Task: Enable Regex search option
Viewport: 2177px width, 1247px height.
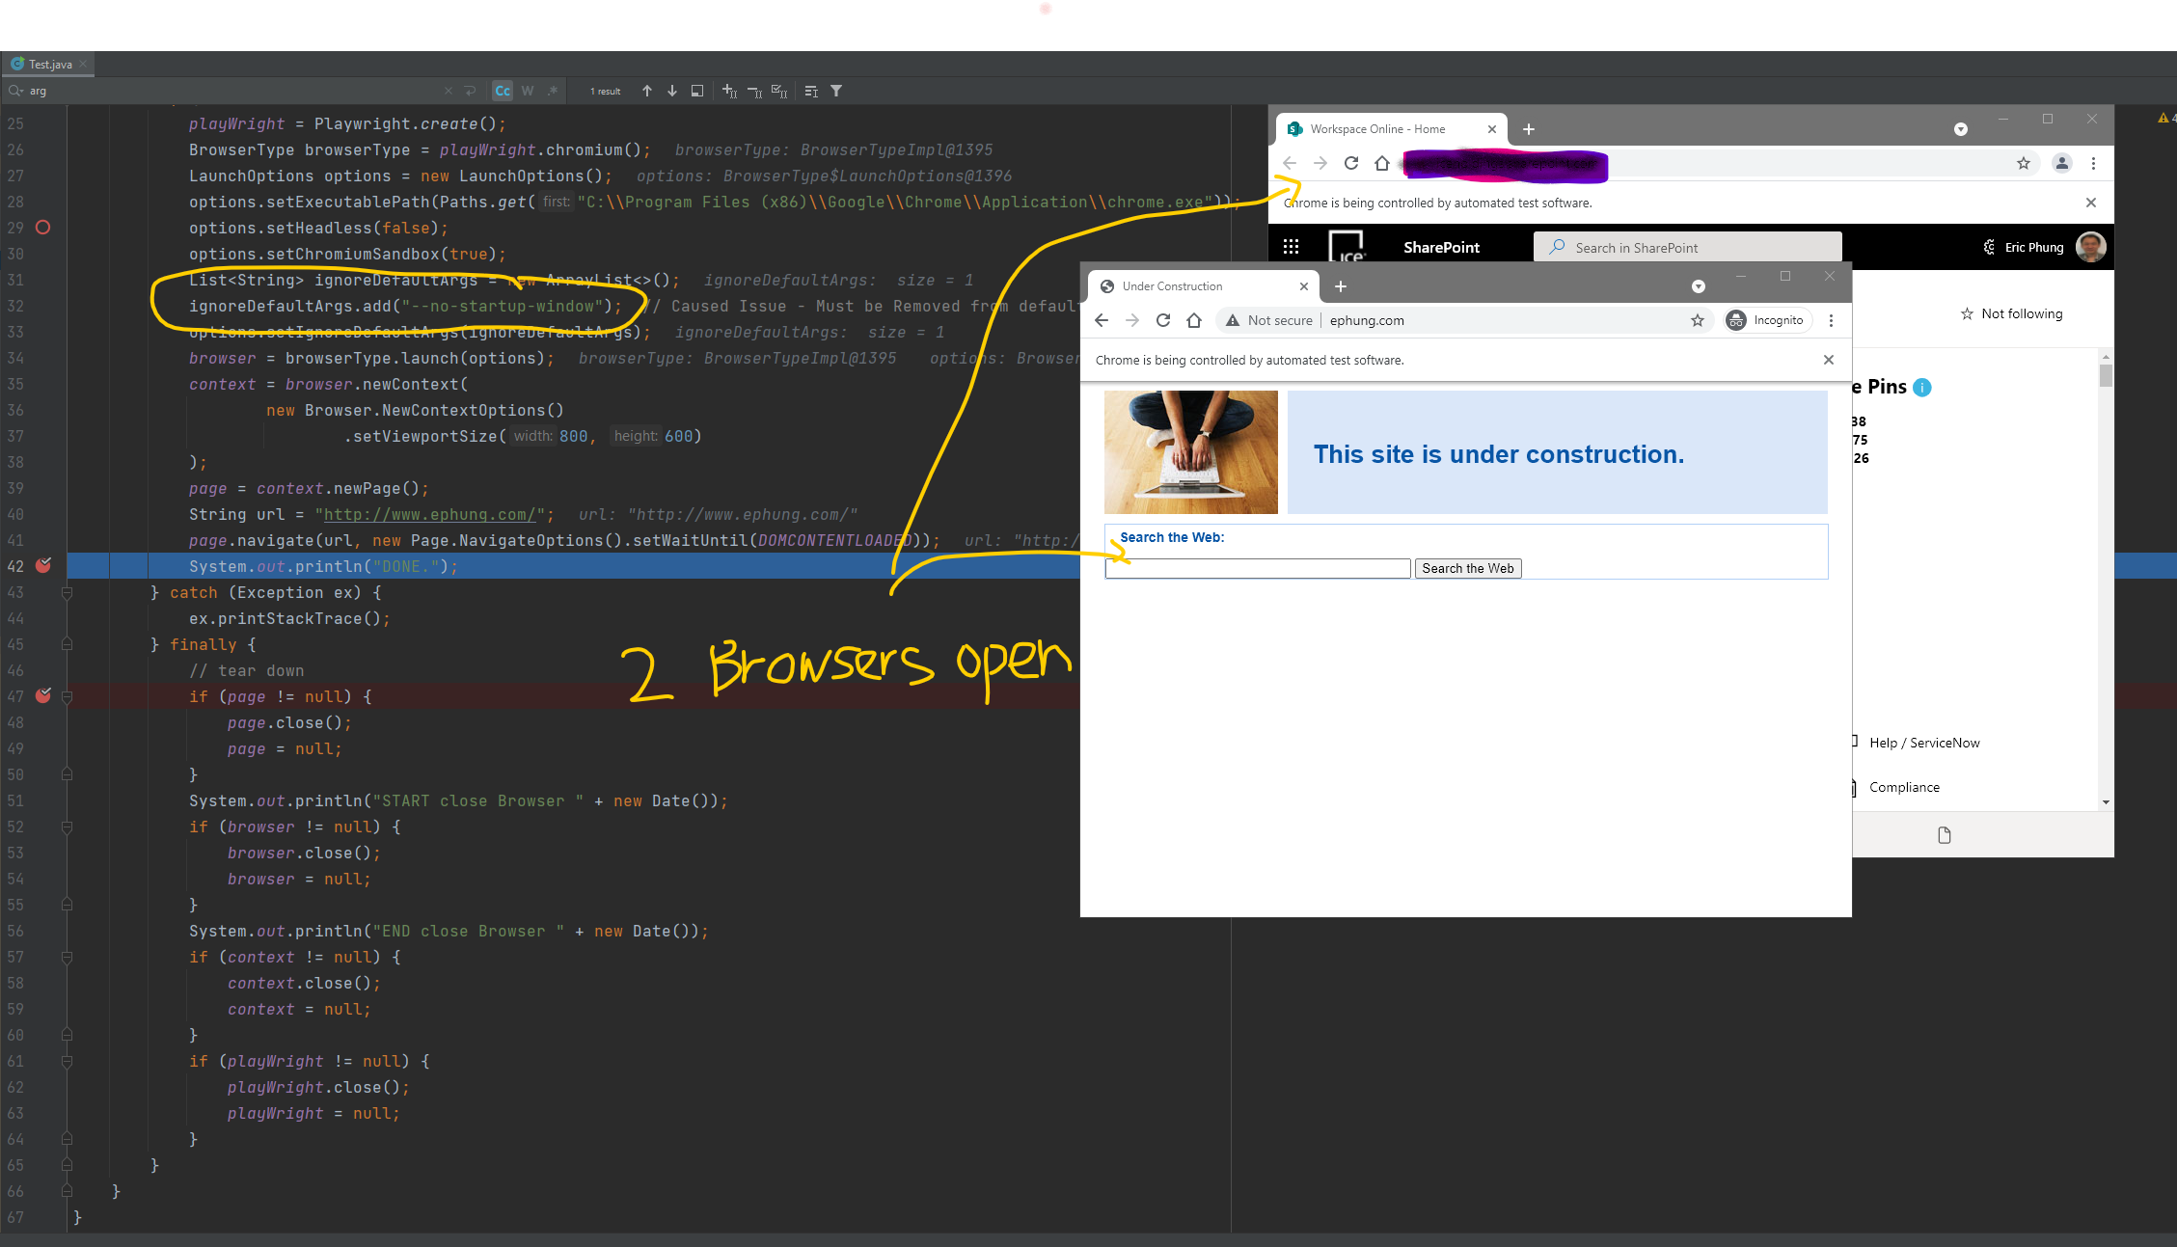Action: coord(553,91)
